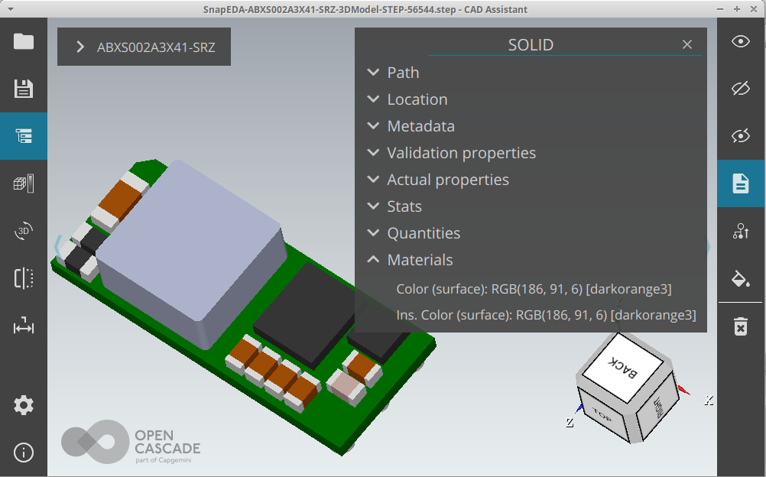Toggle the properties document icon
This screenshot has width=766, height=477.
(740, 183)
